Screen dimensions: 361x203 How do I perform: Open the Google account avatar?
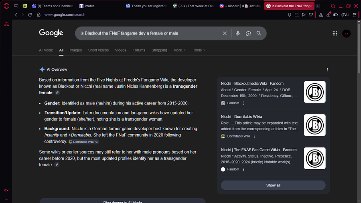tap(346, 33)
